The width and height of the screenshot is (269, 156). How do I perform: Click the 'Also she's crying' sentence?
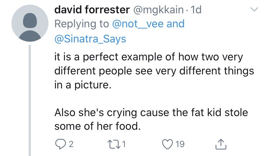(x=151, y=113)
